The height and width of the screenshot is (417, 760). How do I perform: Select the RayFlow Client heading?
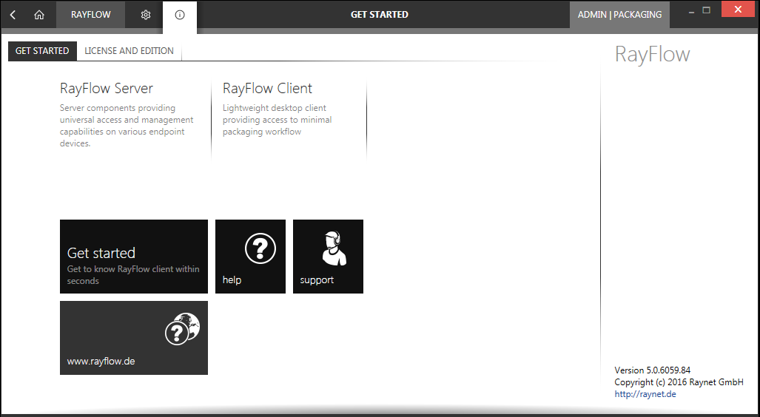[x=267, y=88]
